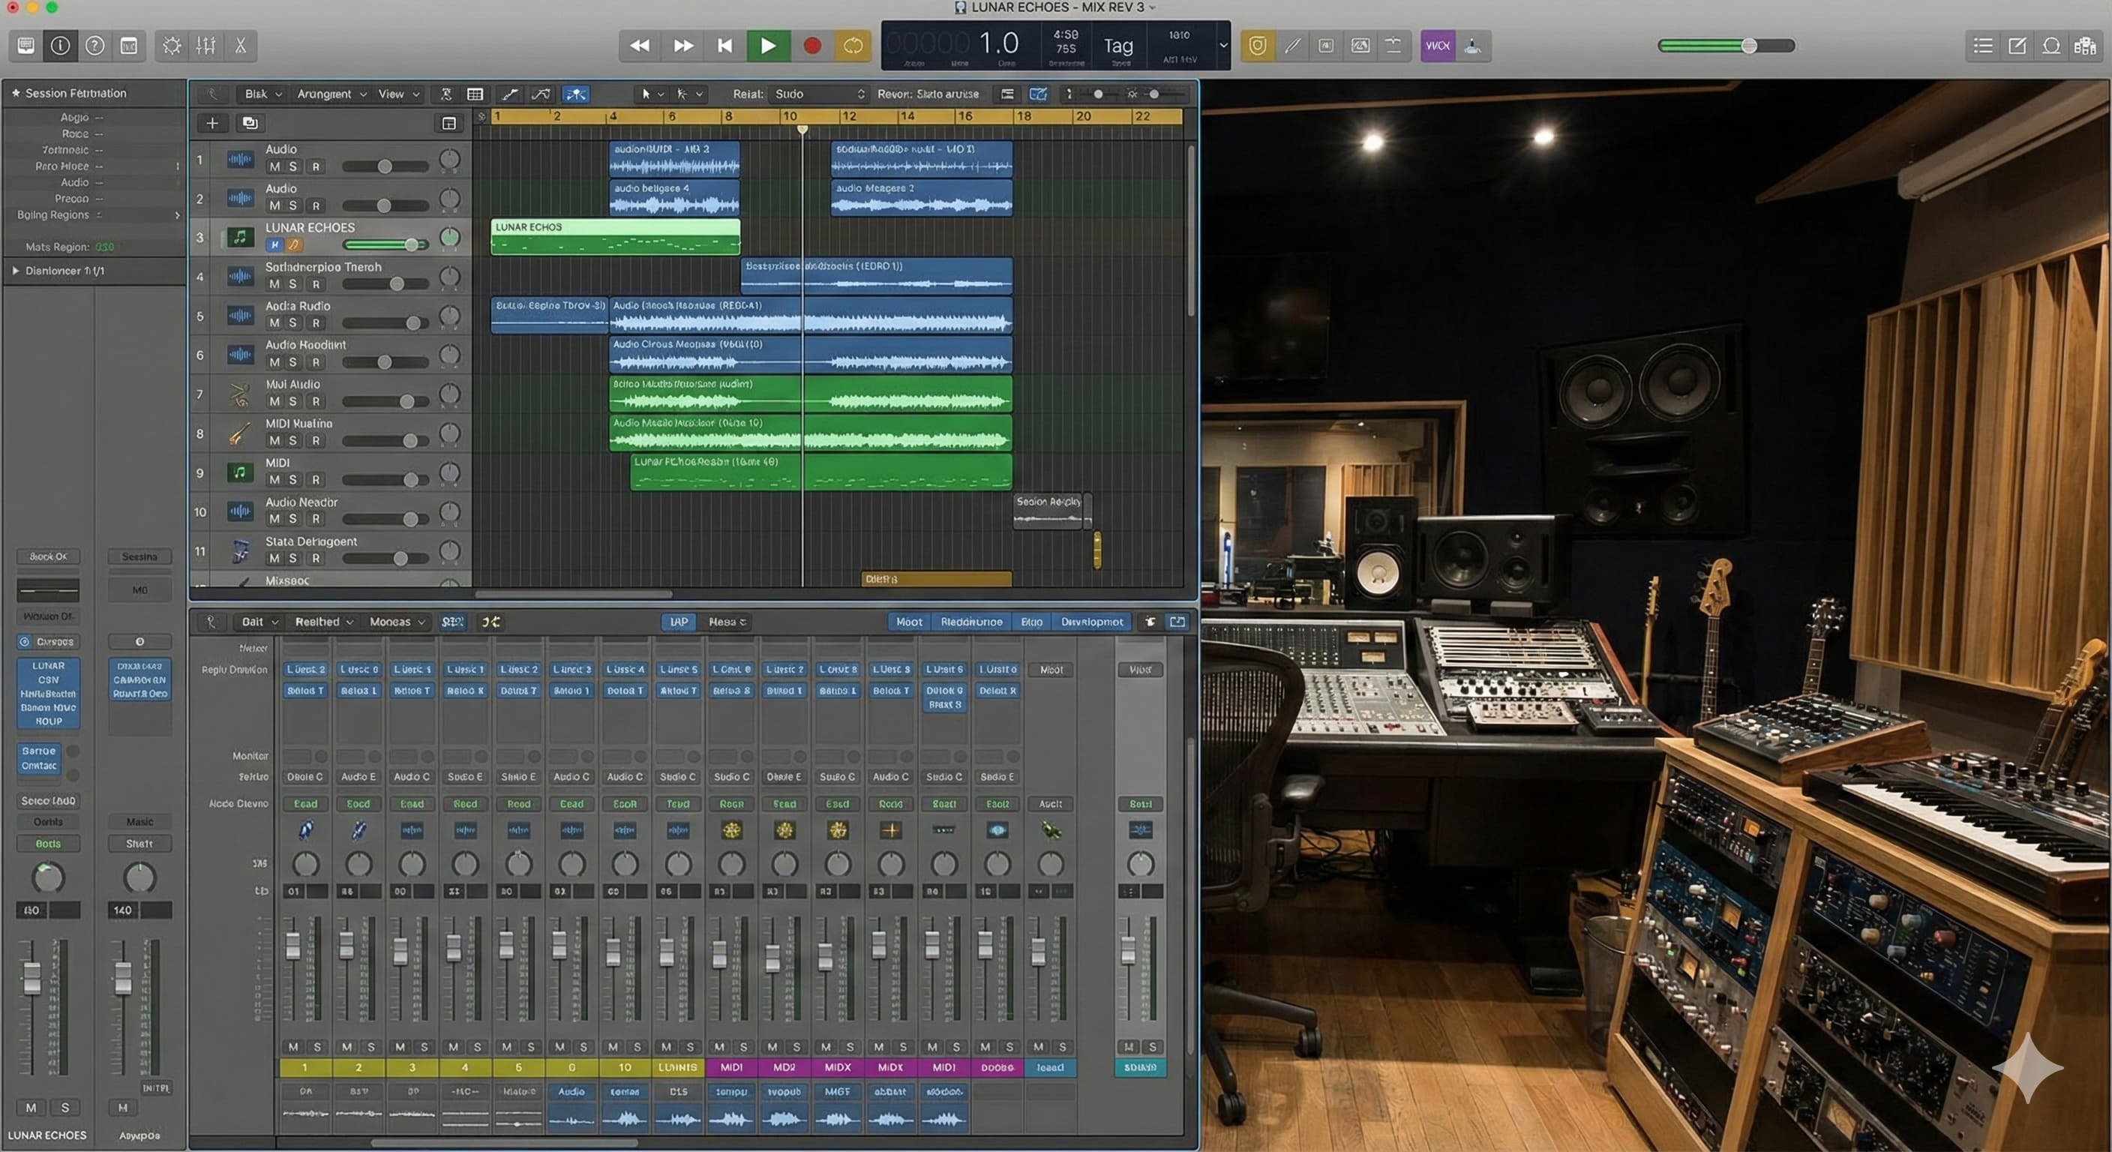
Task: Open the View dropdown in tracks area
Action: 398,94
